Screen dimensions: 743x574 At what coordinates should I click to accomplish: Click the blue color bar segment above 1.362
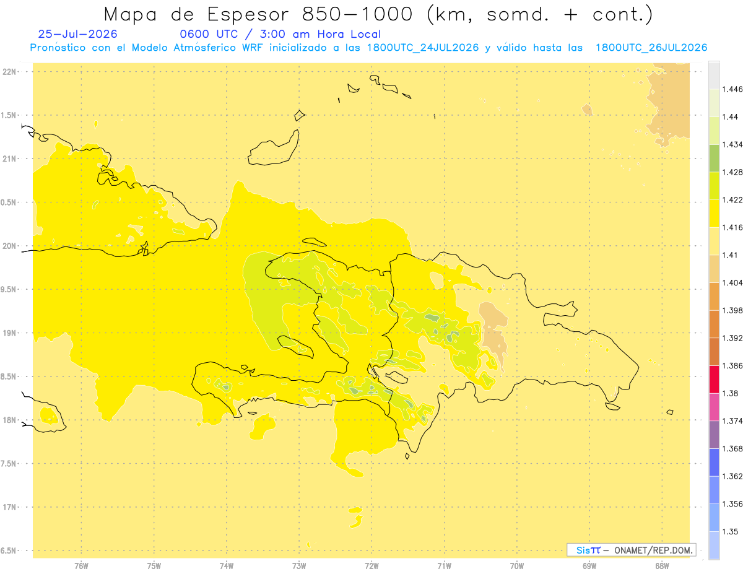click(713, 463)
